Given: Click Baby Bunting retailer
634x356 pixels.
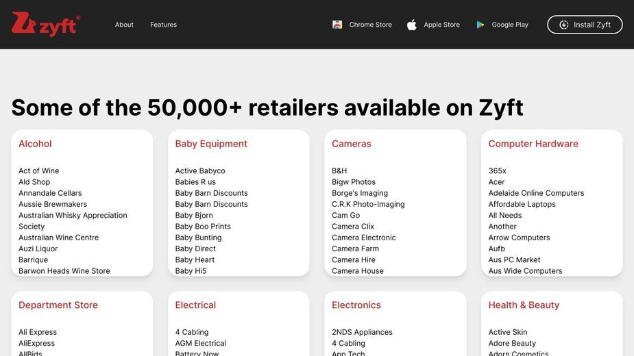Looking at the screenshot, I should click(198, 238).
